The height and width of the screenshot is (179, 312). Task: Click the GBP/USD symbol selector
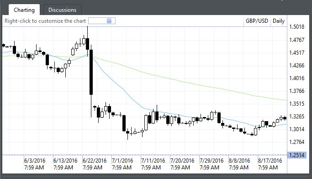[257, 21]
